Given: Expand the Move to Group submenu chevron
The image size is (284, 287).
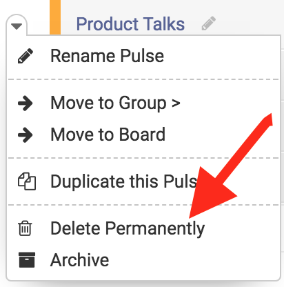Looking at the screenshot, I should click(176, 103).
